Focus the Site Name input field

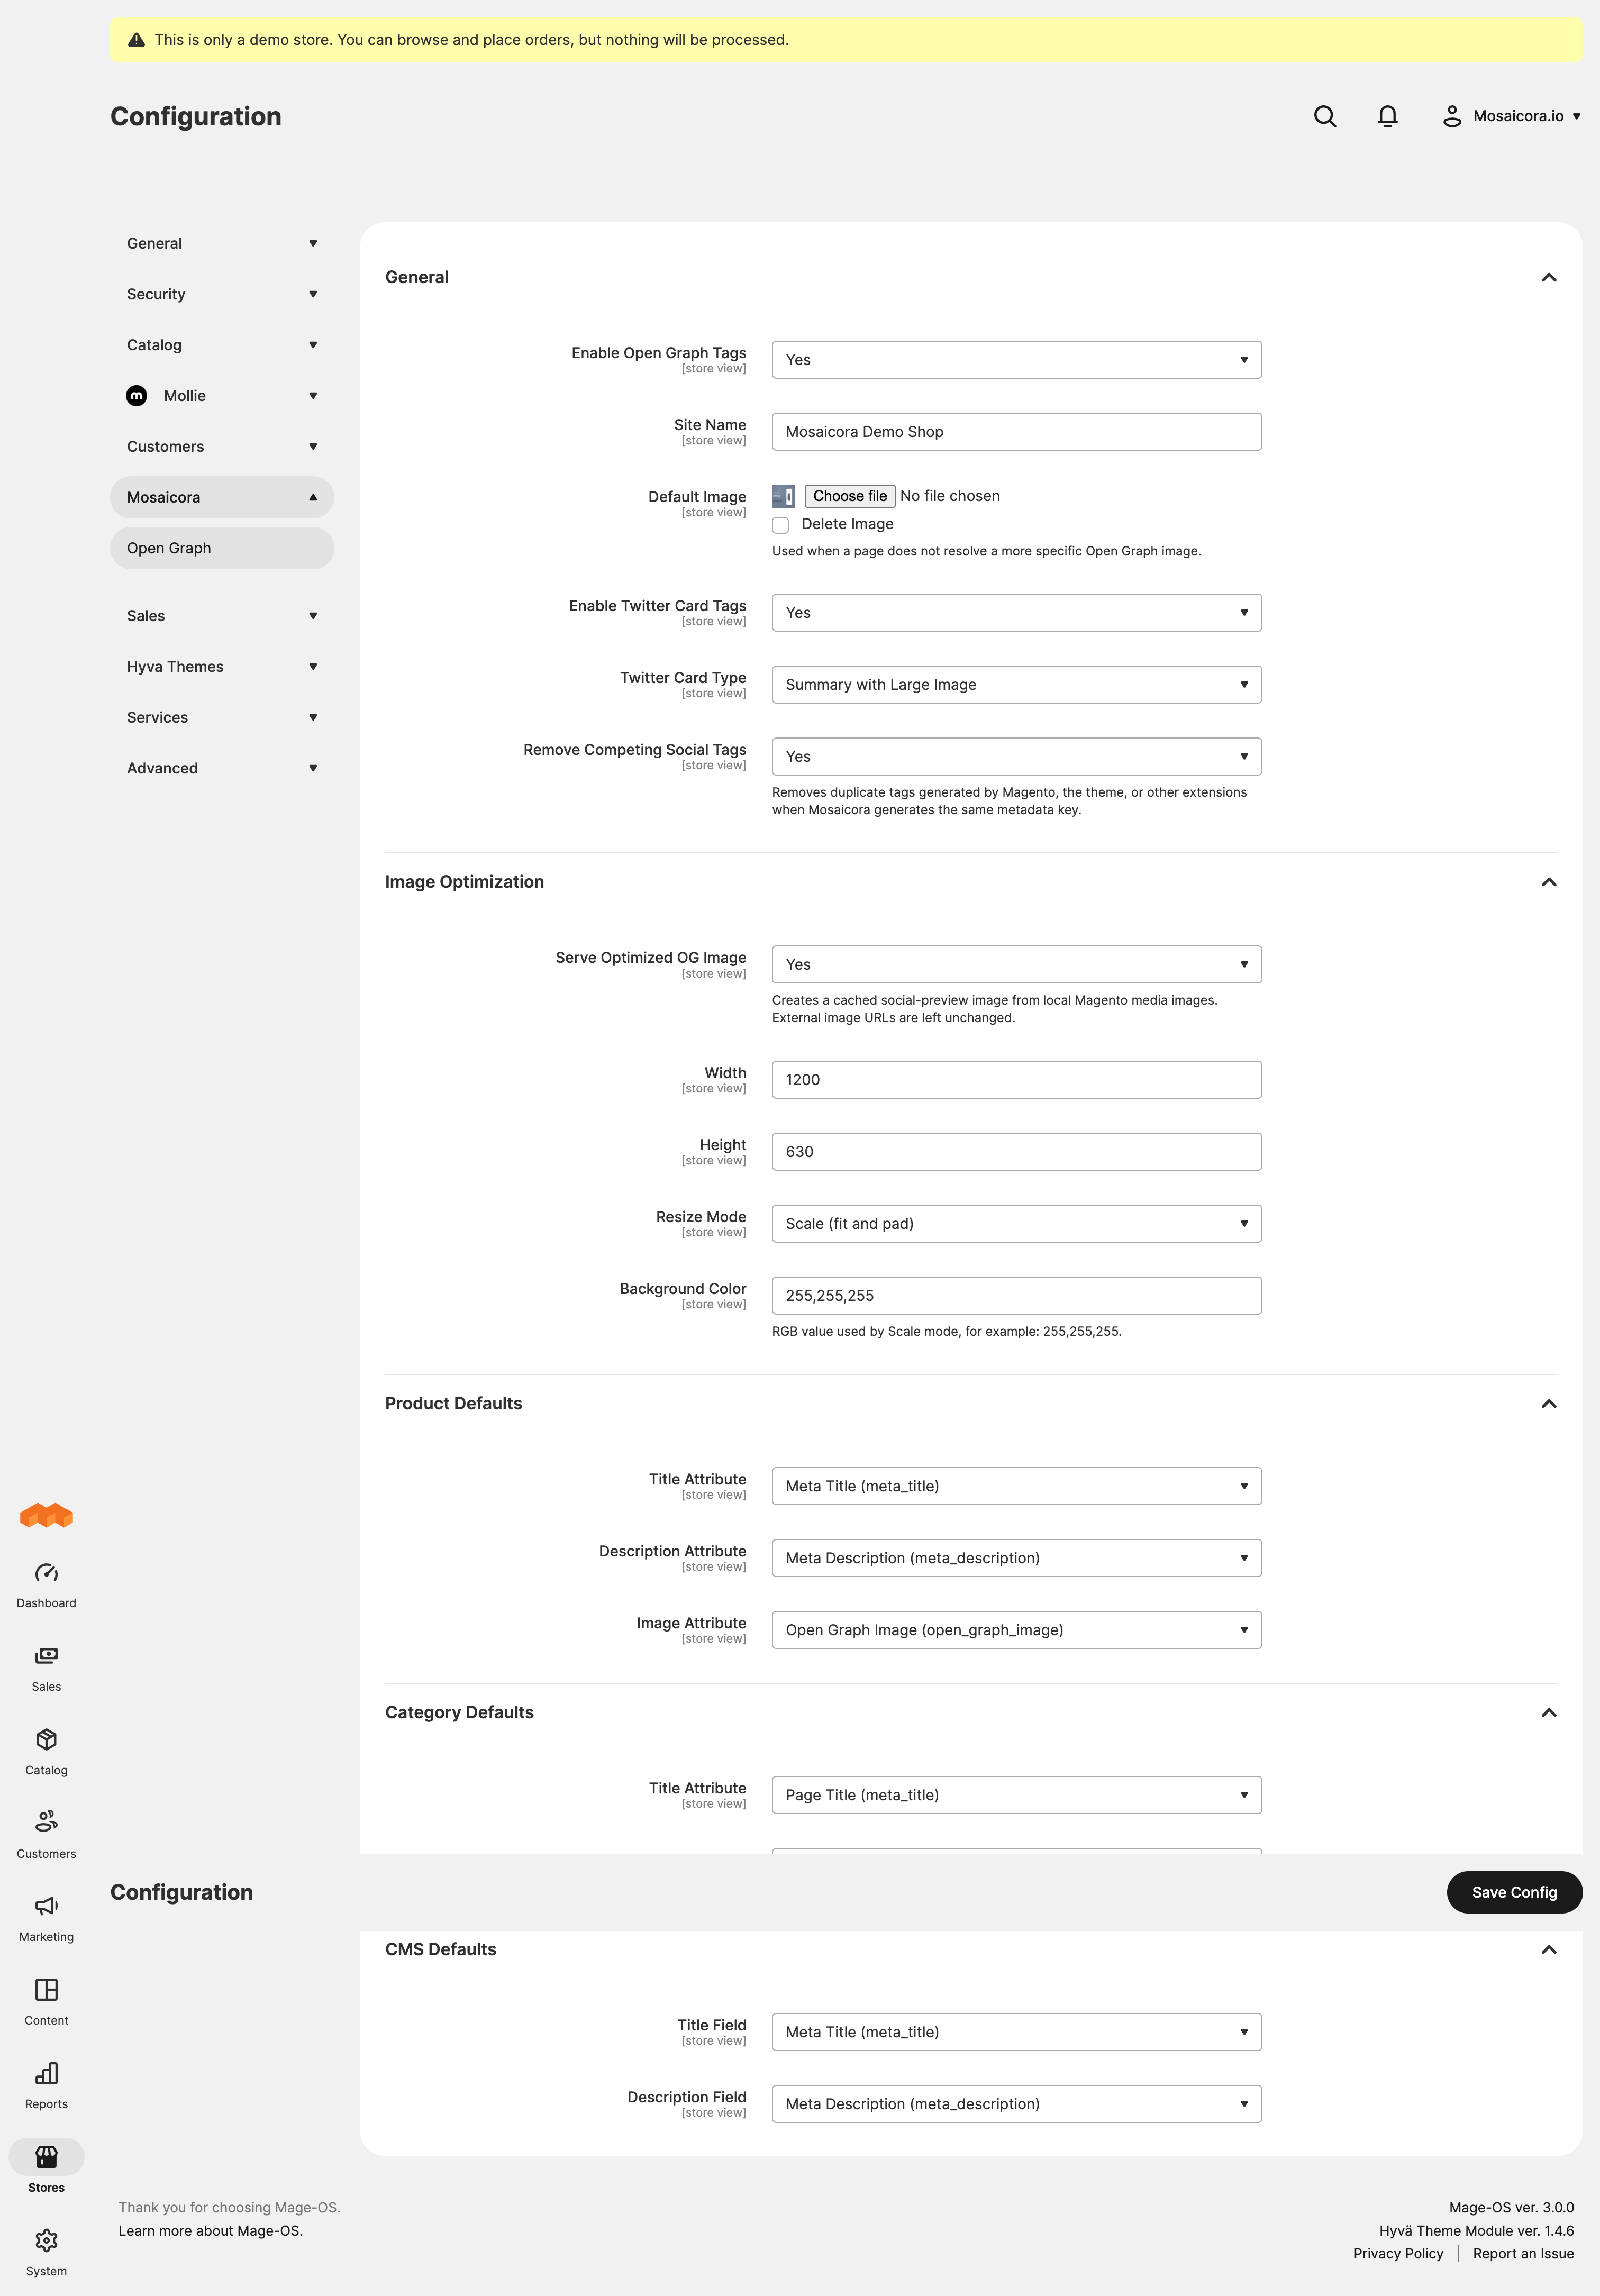1016,432
